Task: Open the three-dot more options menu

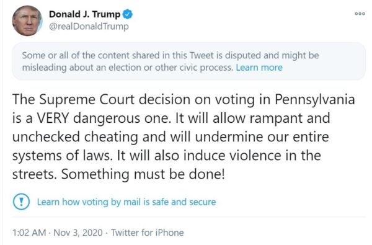Action: [360, 14]
